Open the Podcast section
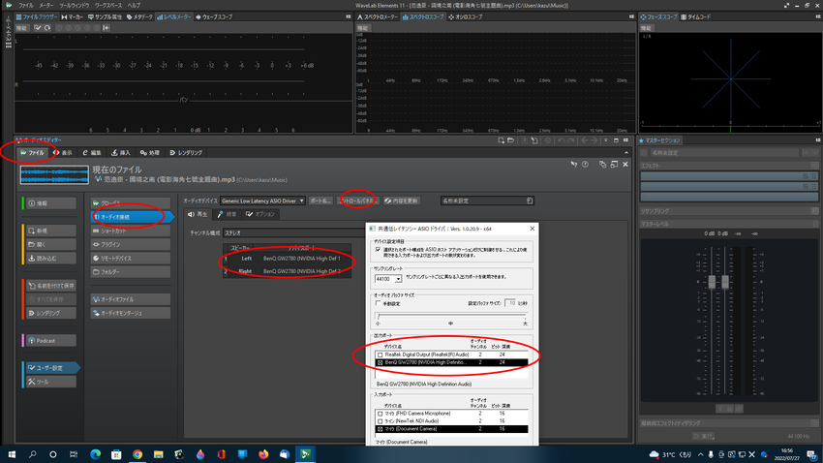 click(x=50, y=340)
